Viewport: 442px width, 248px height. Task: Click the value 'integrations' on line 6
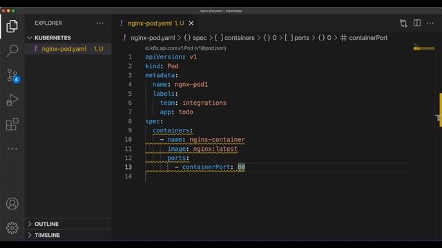[x=204, y=103]
